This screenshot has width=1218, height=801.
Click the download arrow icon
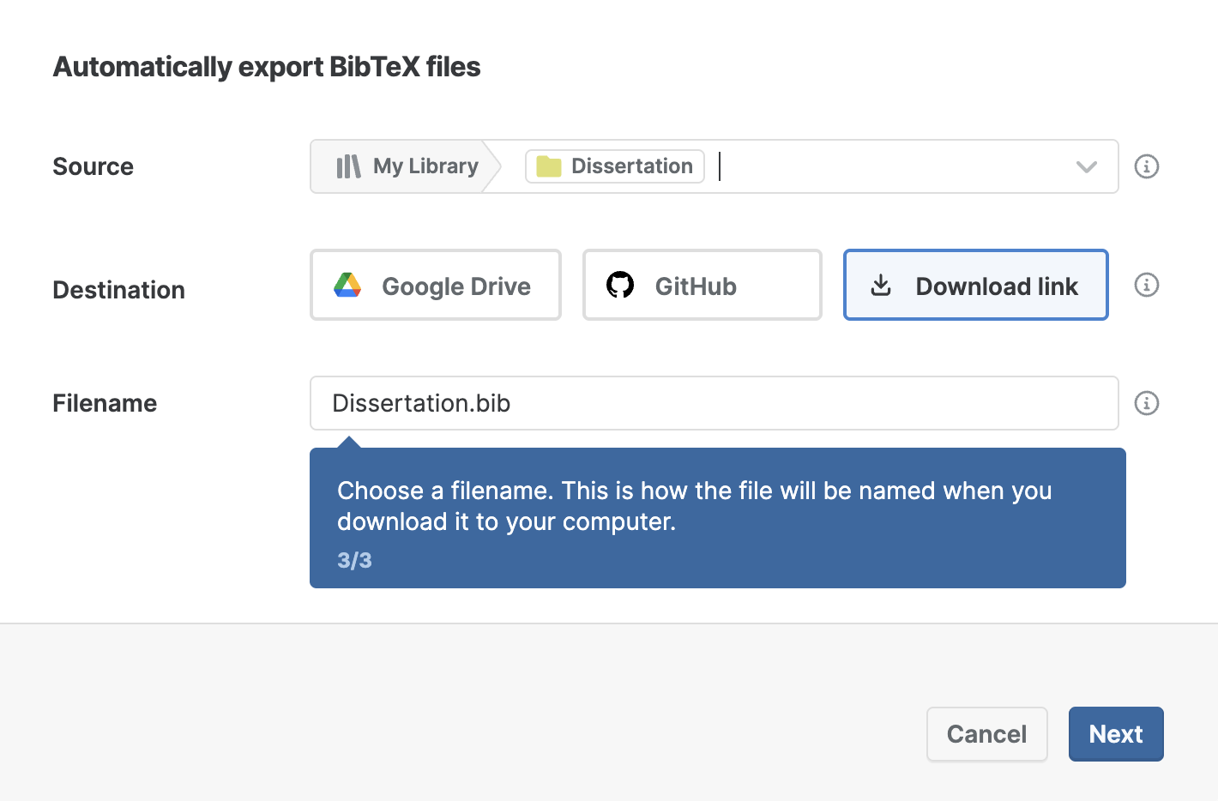[x=881, y=286]
